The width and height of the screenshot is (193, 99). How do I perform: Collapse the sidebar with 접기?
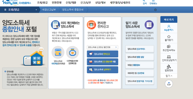pyautogui.click(x=169, y=76)
